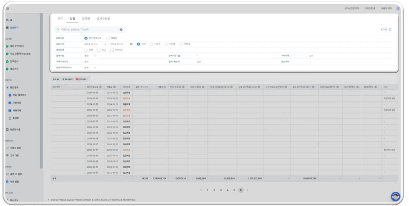Expand the 상점아이디(MID) dropdown
This screenshot has height=206, width=409.
(95, 68)
